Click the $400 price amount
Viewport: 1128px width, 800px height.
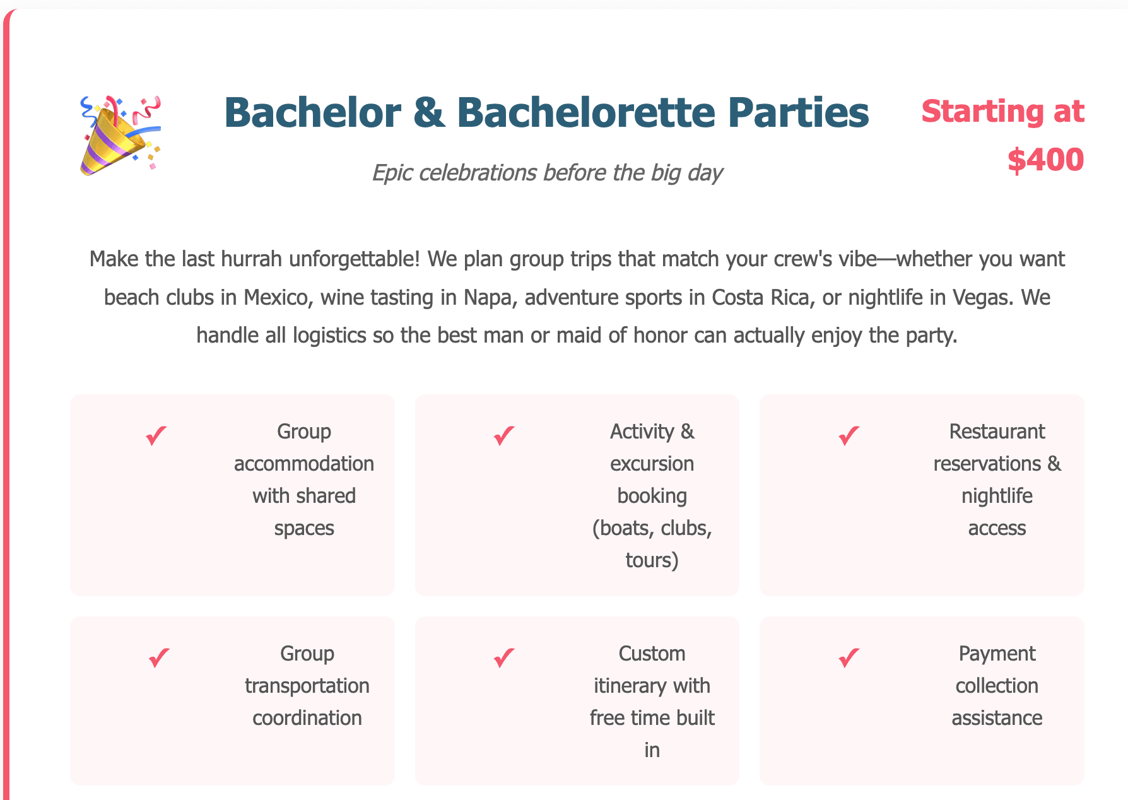pyautogui.click(x=1045, y=160)
